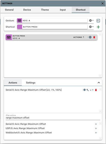Move Serial/0 action down with arrow
The image size is (106, 144).
pyautogui.click(x=91, y=90)
